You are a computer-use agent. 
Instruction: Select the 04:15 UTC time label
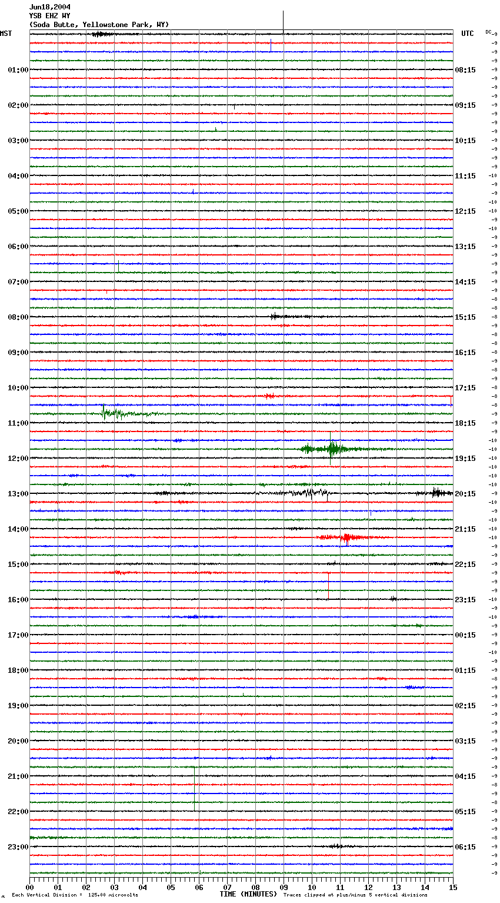pos(465,776)
